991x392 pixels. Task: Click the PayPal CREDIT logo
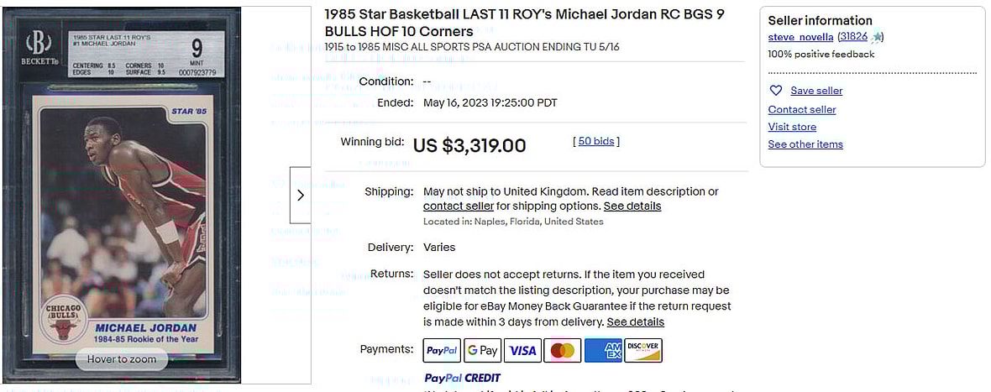click(462, 378)
